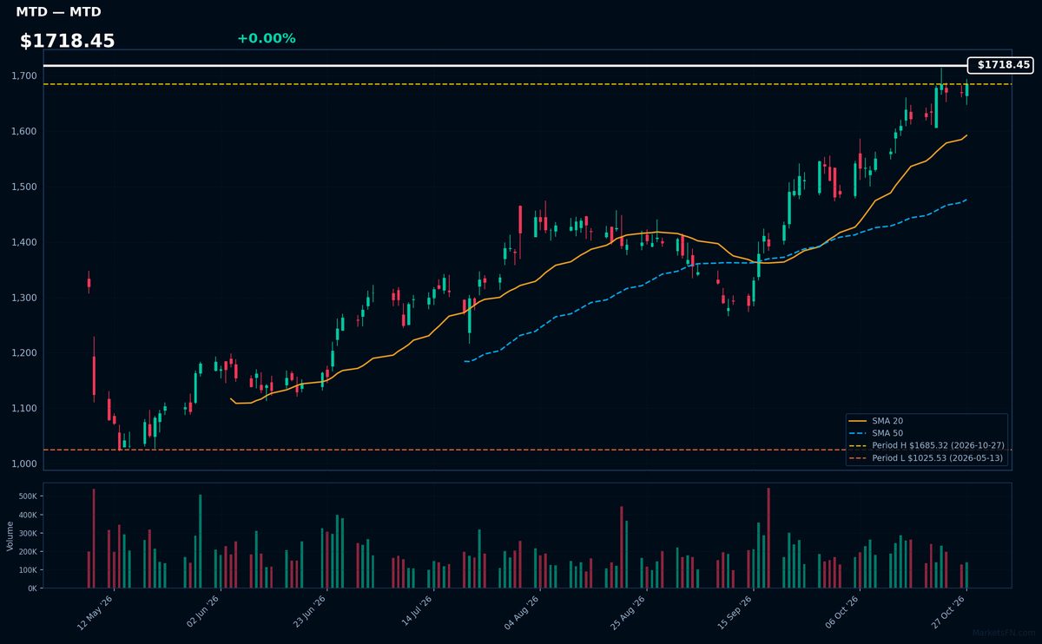Screen dimensions: 1042x644
Task: Click the 1,400 price axis label
Action: pos(25,243)
